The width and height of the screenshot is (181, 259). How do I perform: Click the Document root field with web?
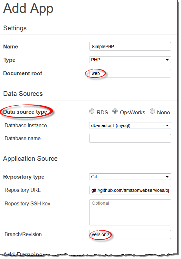click(x=130, y=73)
